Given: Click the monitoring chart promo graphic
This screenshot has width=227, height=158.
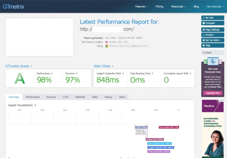Looking at the screenshot, I should (213, 61).
